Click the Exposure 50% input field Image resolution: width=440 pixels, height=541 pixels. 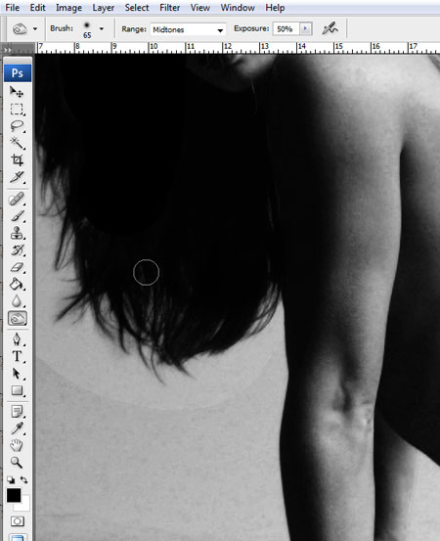point(286,29)
